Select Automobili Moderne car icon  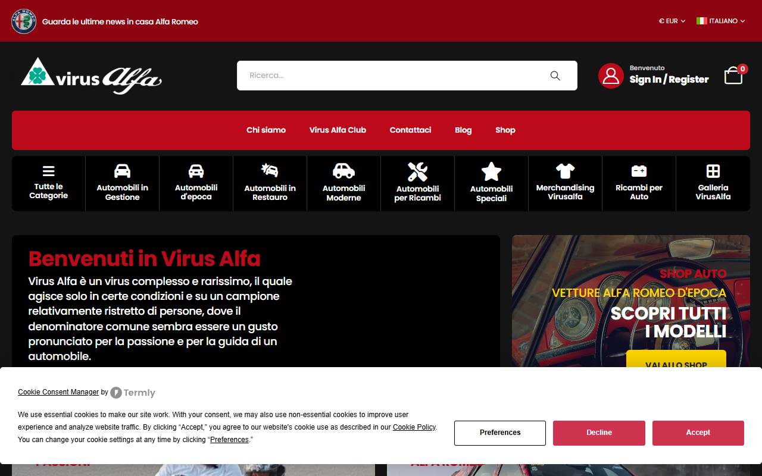[343, 171]
